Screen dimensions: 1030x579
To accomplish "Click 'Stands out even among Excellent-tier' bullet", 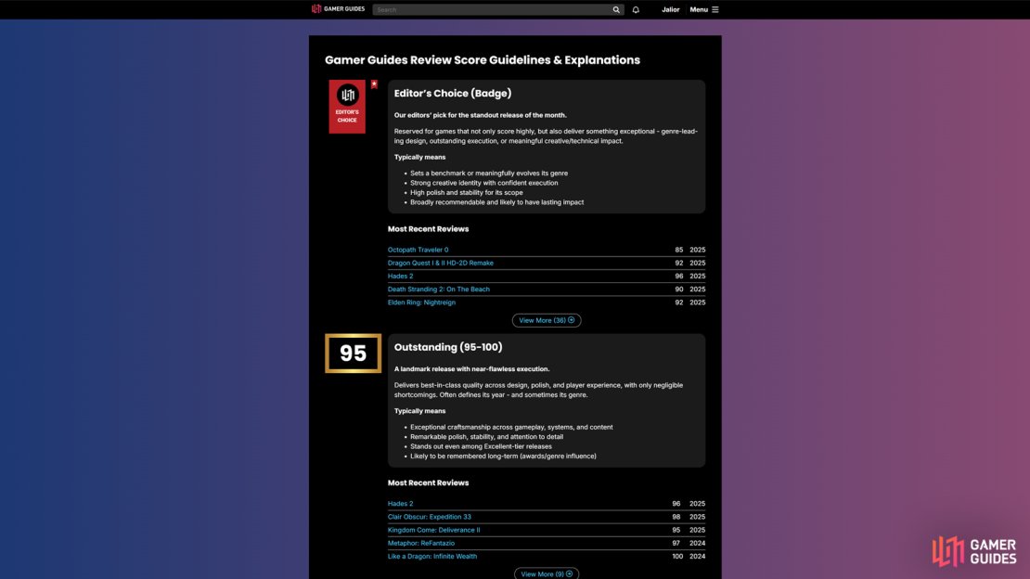I will click(481, 446).
